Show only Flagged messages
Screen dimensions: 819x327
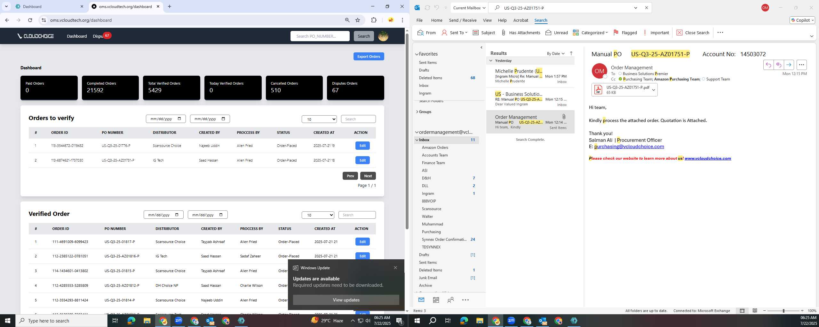(625, 33)
